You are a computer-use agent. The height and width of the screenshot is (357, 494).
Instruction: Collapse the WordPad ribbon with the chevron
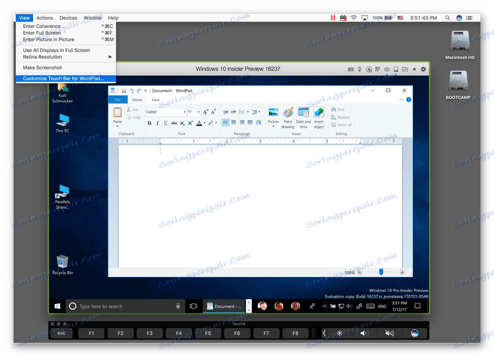(x=401, y=100)
